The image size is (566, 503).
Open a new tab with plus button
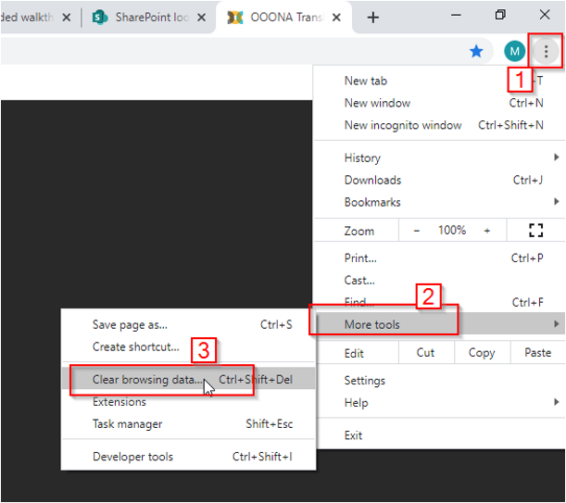(373, 18)
